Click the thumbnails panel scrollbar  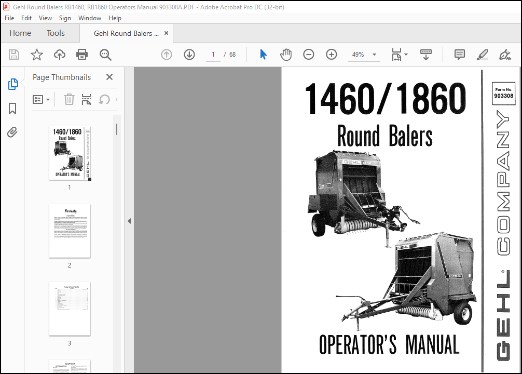[117, 129]
